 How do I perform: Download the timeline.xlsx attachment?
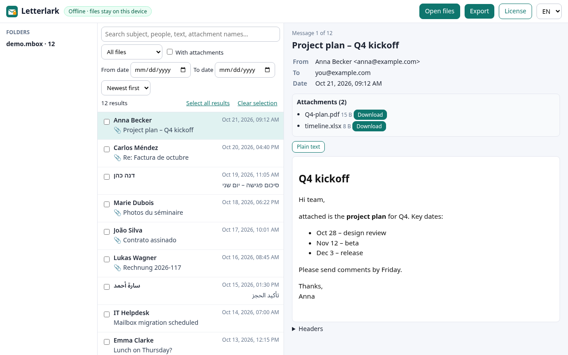369,126
